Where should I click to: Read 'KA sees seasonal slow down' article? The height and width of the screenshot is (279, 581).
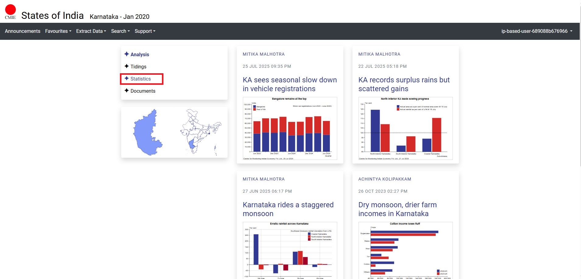(x=289, y=84)
